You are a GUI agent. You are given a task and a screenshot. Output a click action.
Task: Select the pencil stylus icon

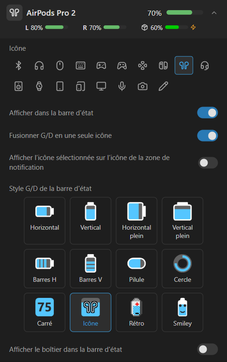[x=163, y=86]
